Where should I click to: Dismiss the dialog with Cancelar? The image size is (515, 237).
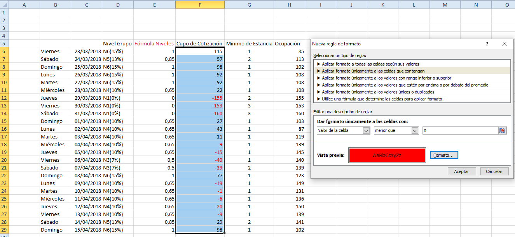click(494, 171)
